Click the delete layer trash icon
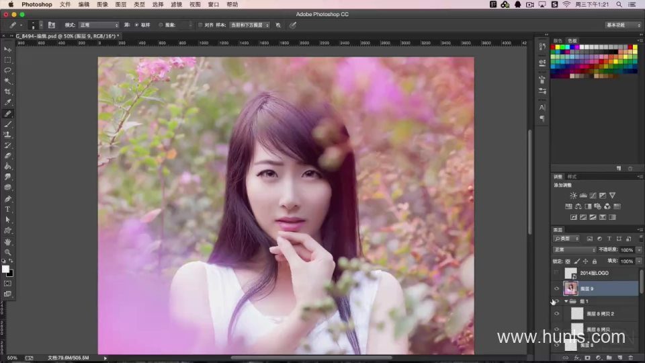The width and height of the screenshot is (645, 363). click(x=631, y=358)
